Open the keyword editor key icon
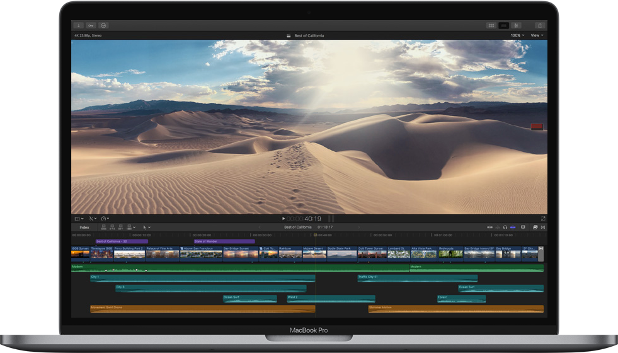 click(91, 26)
